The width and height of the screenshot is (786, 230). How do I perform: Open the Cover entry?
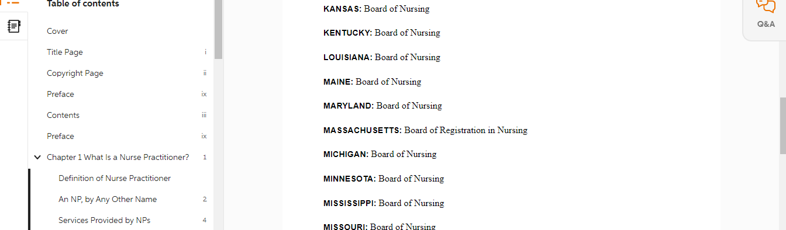(x=57, y=31)
